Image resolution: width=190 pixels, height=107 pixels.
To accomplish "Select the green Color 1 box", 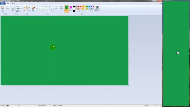I will 66,9.
